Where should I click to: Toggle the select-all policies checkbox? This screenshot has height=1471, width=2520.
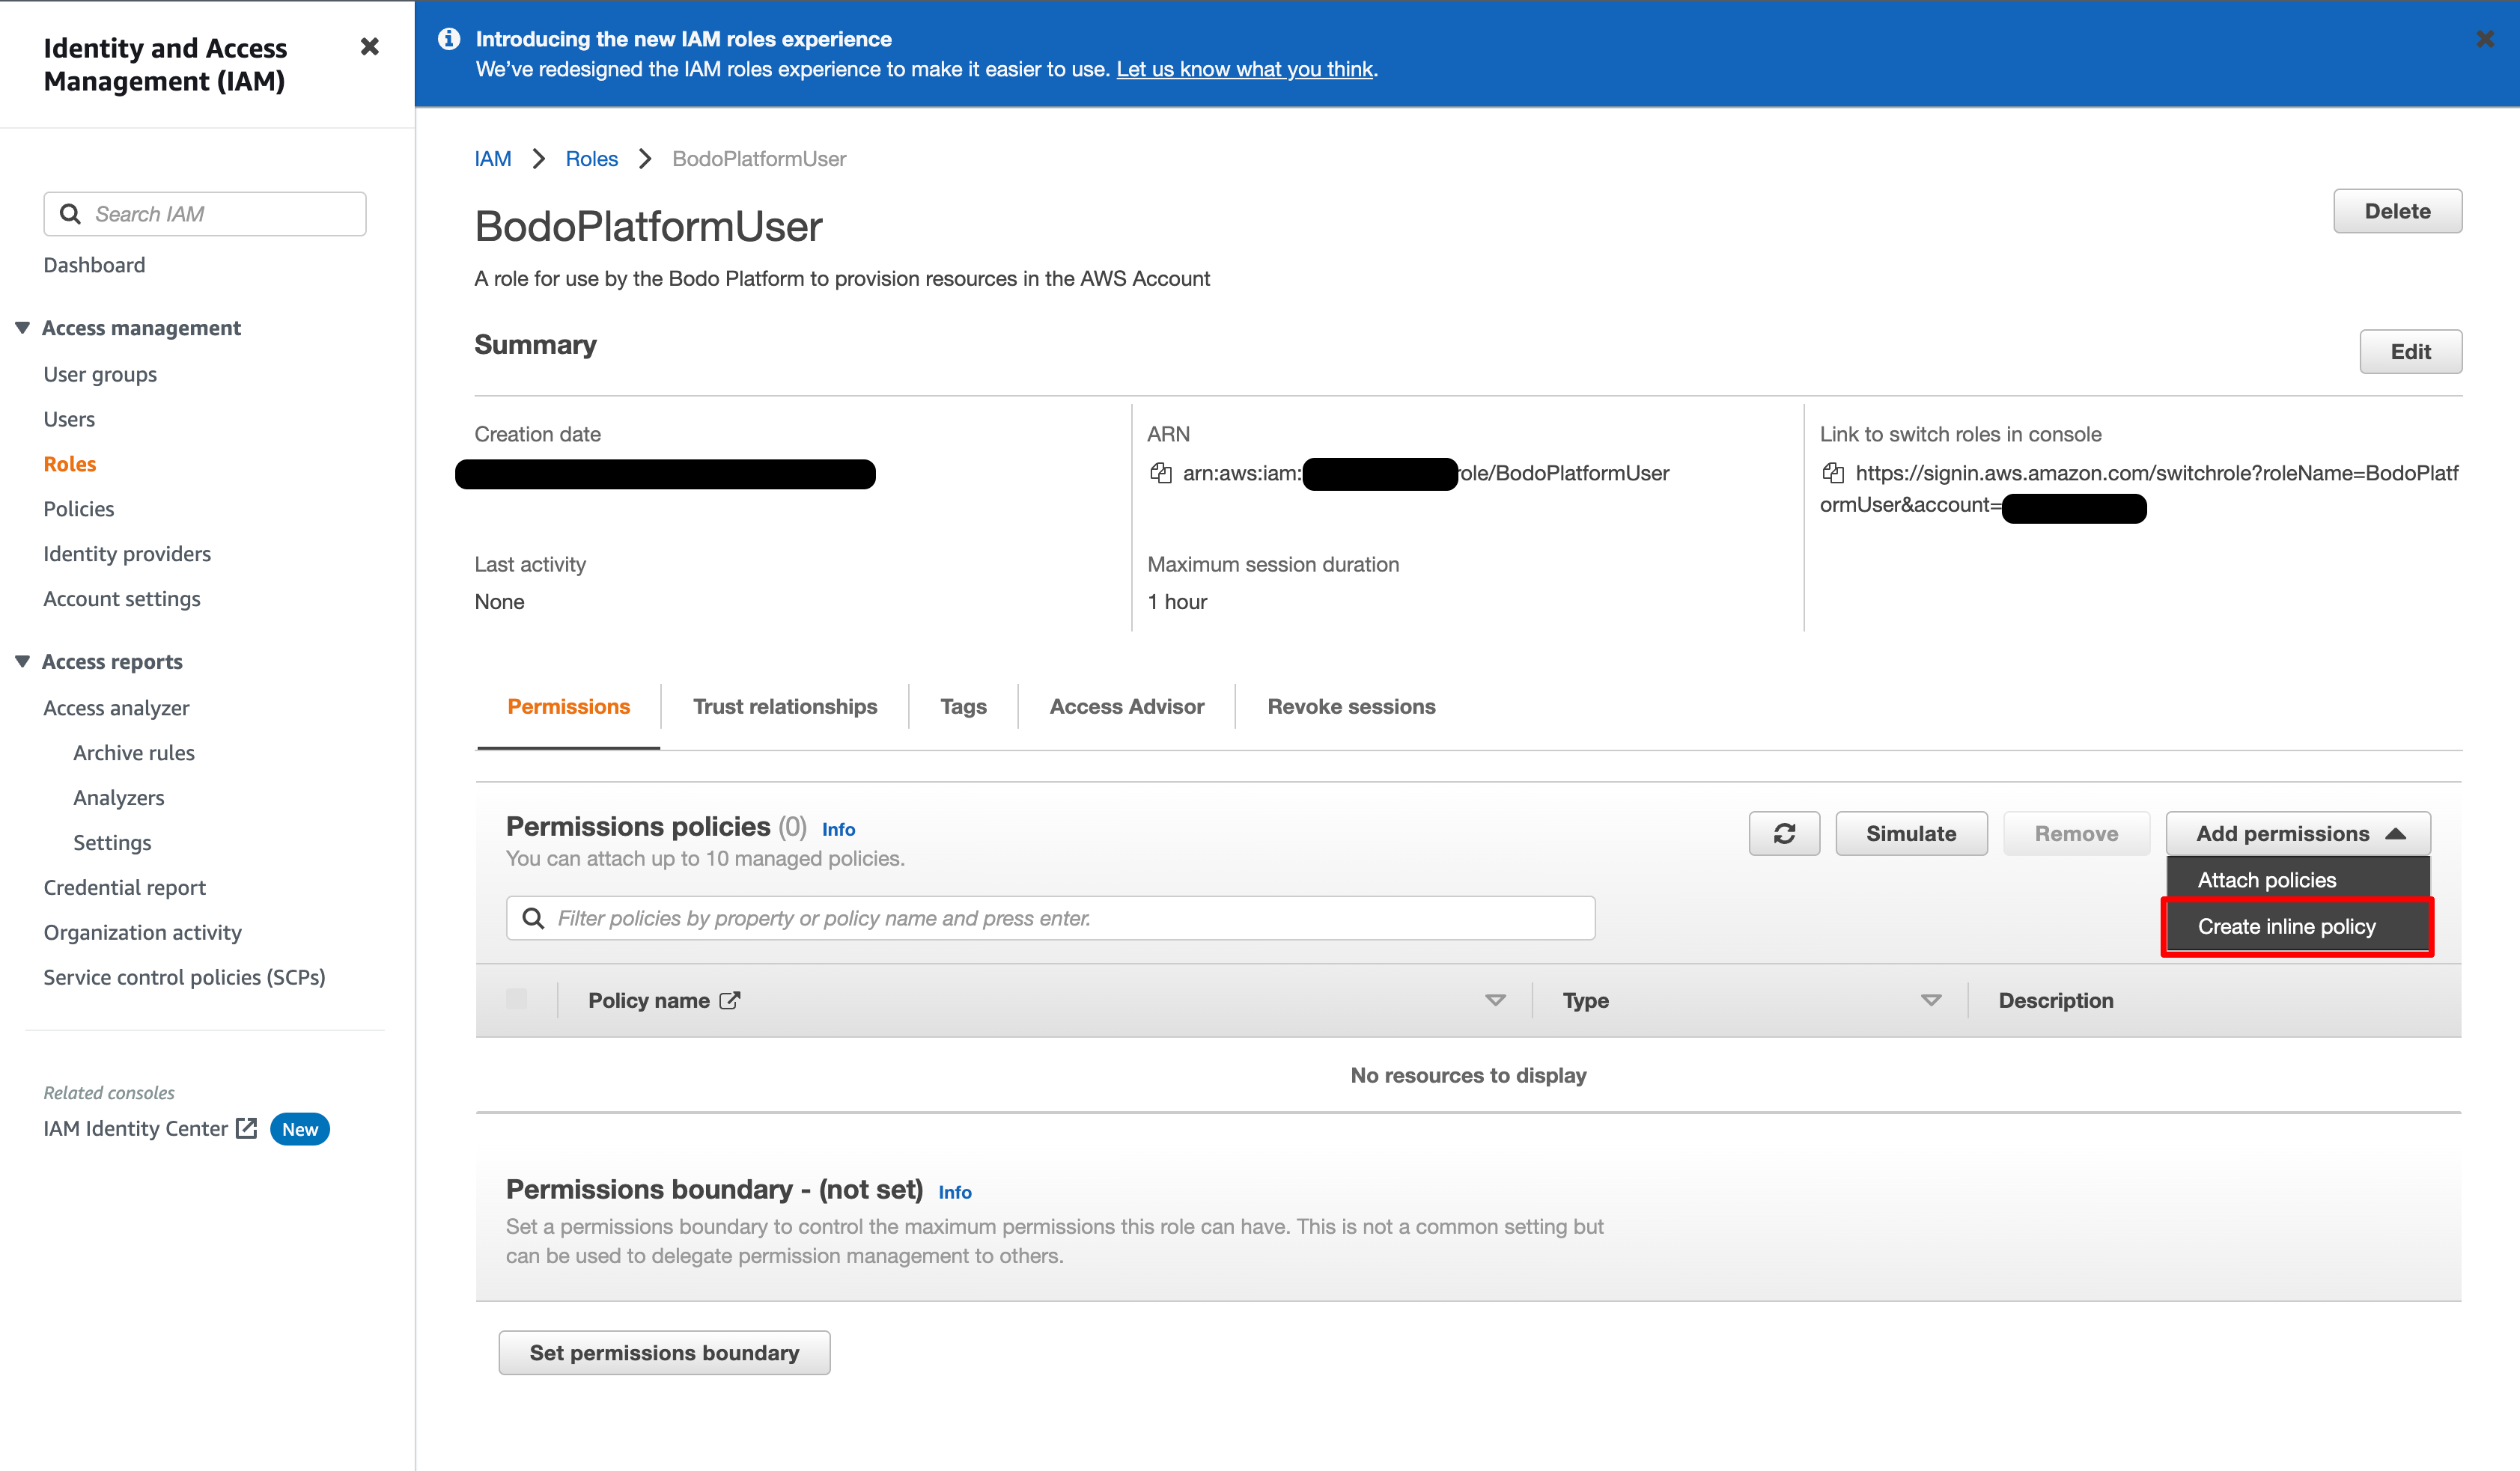point(518,1000)
